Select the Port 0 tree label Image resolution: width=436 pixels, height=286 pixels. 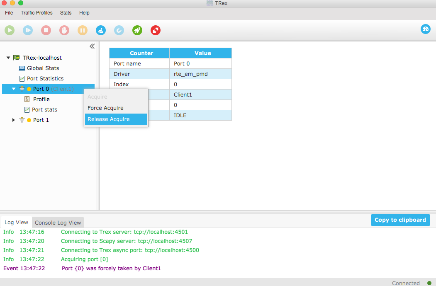(41, 89)
